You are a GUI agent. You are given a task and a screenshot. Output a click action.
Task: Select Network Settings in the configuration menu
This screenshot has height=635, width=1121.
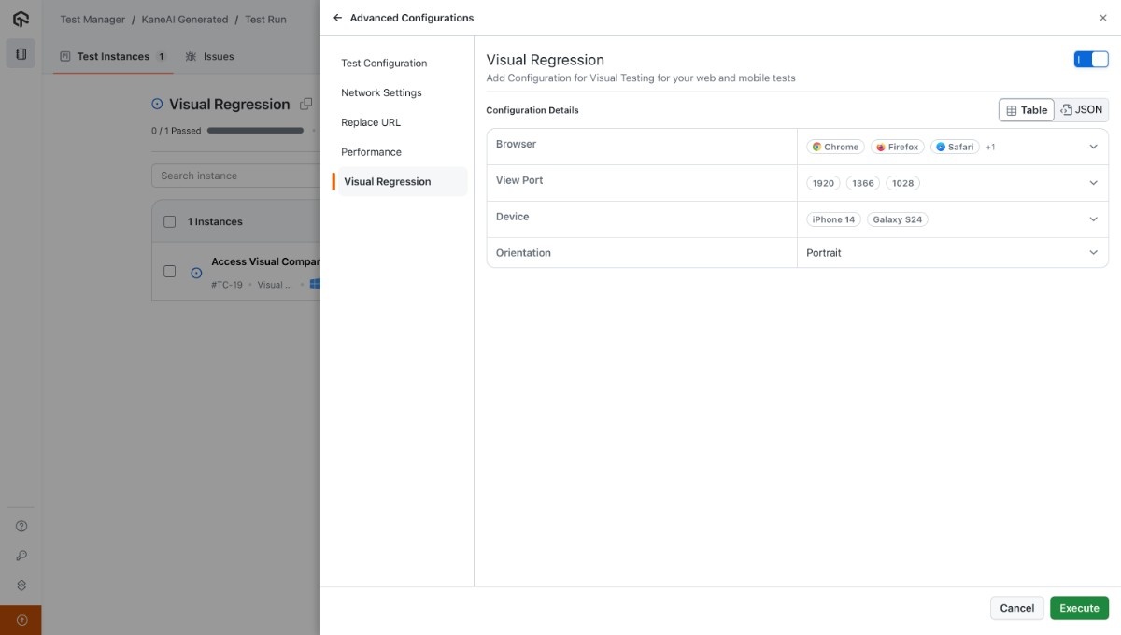(x=381, y=92)
